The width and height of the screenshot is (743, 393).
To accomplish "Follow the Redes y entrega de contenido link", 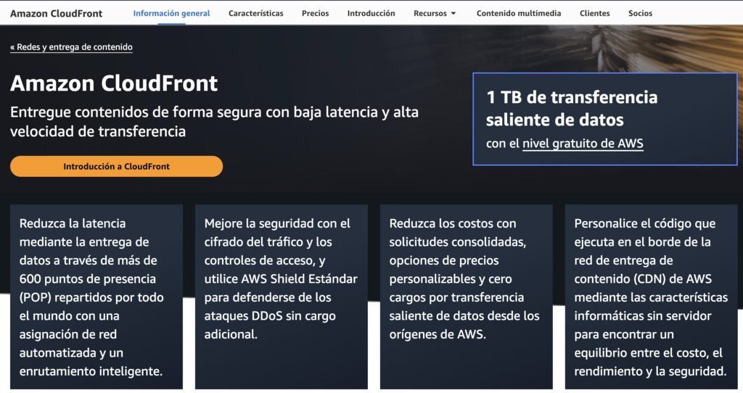I will click(71, 47).
